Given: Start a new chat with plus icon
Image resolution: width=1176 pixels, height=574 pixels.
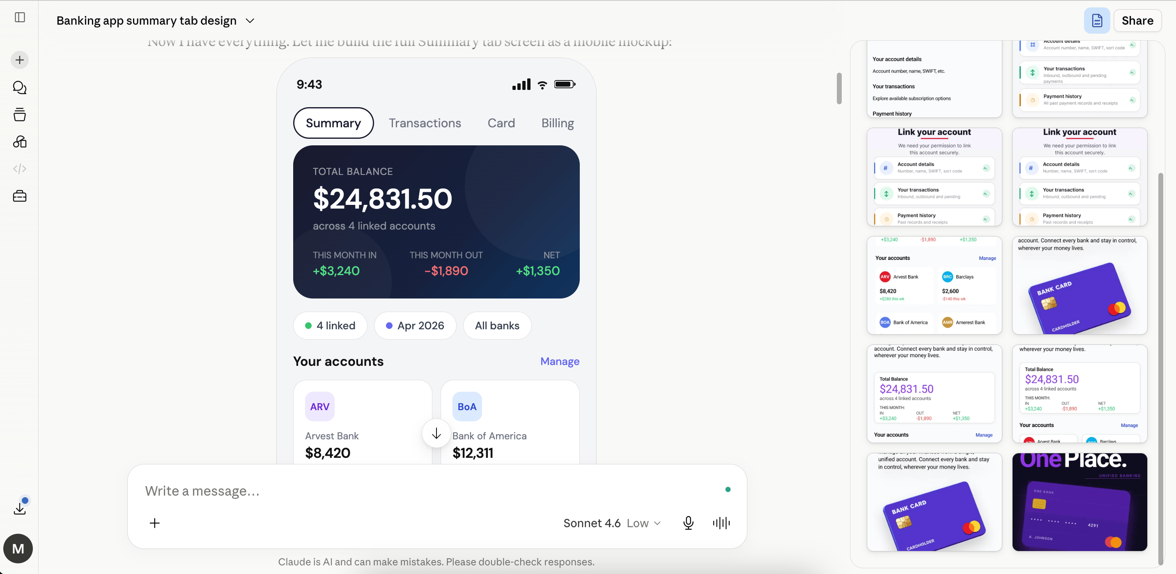Looking at the screenshot, I should [20, 60].
